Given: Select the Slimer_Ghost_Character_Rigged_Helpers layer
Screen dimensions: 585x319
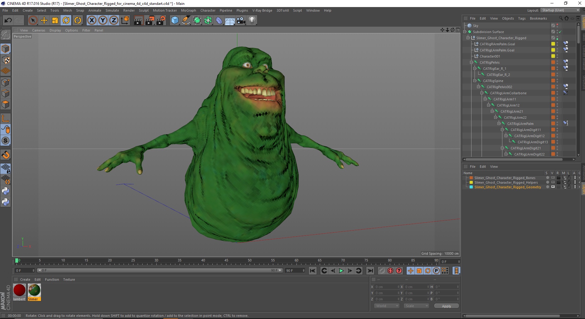Looking at the screenshot, I should 506,182.
